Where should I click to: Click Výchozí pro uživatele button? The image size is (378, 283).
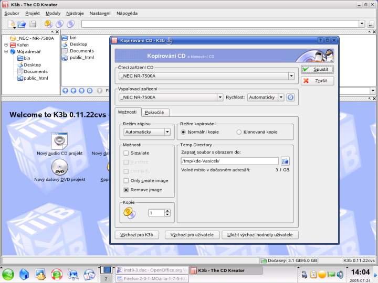tap(192, 235)
